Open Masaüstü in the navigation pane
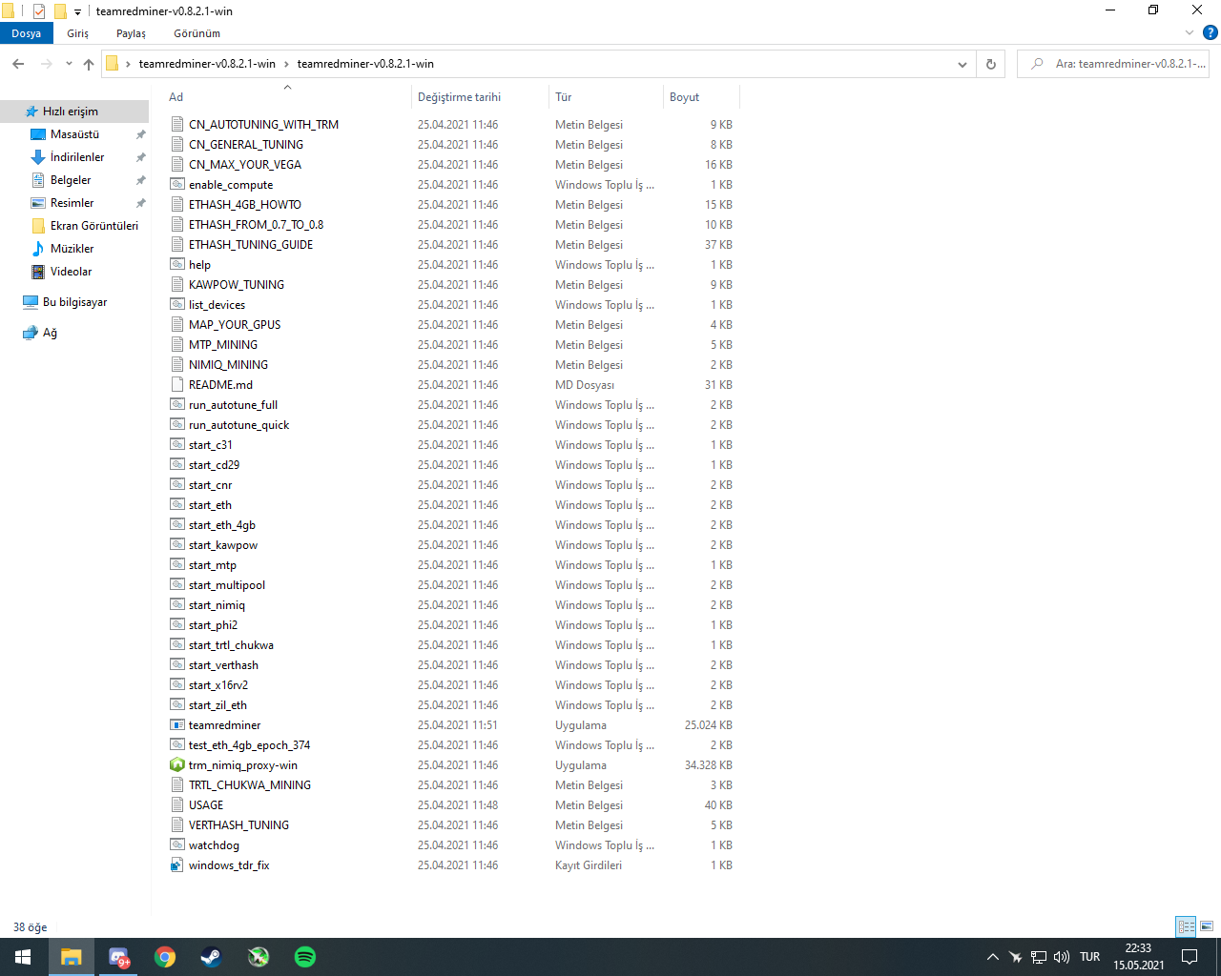The height and width of the screenshot is (976, 1221). [x=74, y=134]
